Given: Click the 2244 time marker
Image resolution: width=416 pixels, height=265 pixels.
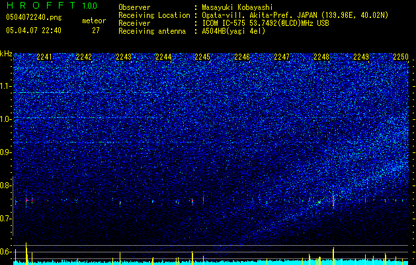Looking at the screenshot, I should [163, 57].
